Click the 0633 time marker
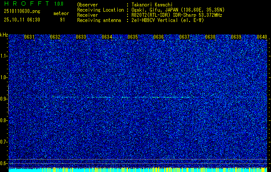Image resolution: width=271 pixels, height=172 pixels. (x=81, y=37)
